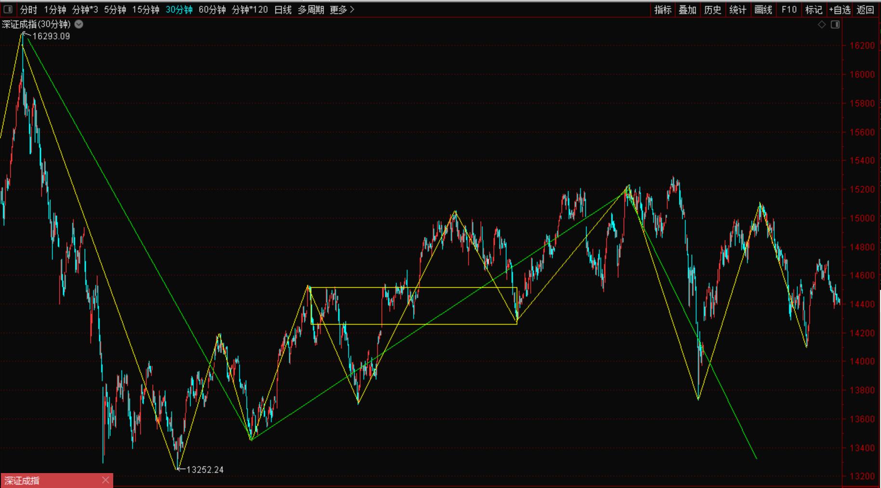Click the 16293.09 high price label
The height and width of the screenshot is (488, 881).
[x=51, y=36]
